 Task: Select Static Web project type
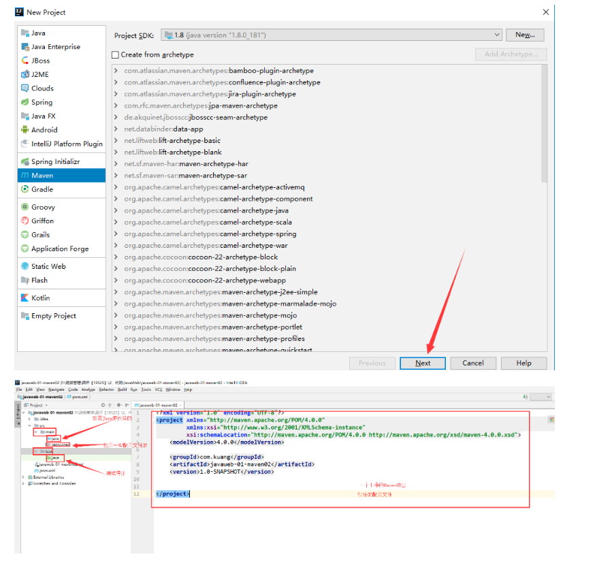pyautogui.click(x=61, y=266)
